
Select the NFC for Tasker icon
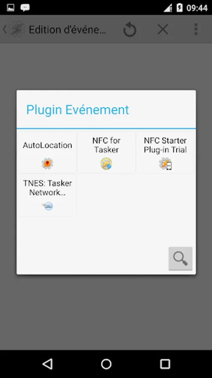click(x=106, y=164)
